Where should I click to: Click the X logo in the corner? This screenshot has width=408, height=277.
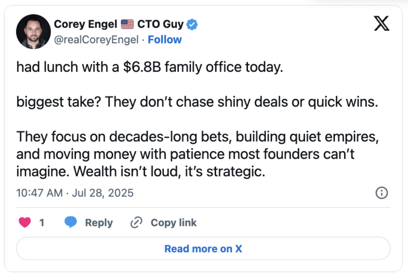pos(382,24)
